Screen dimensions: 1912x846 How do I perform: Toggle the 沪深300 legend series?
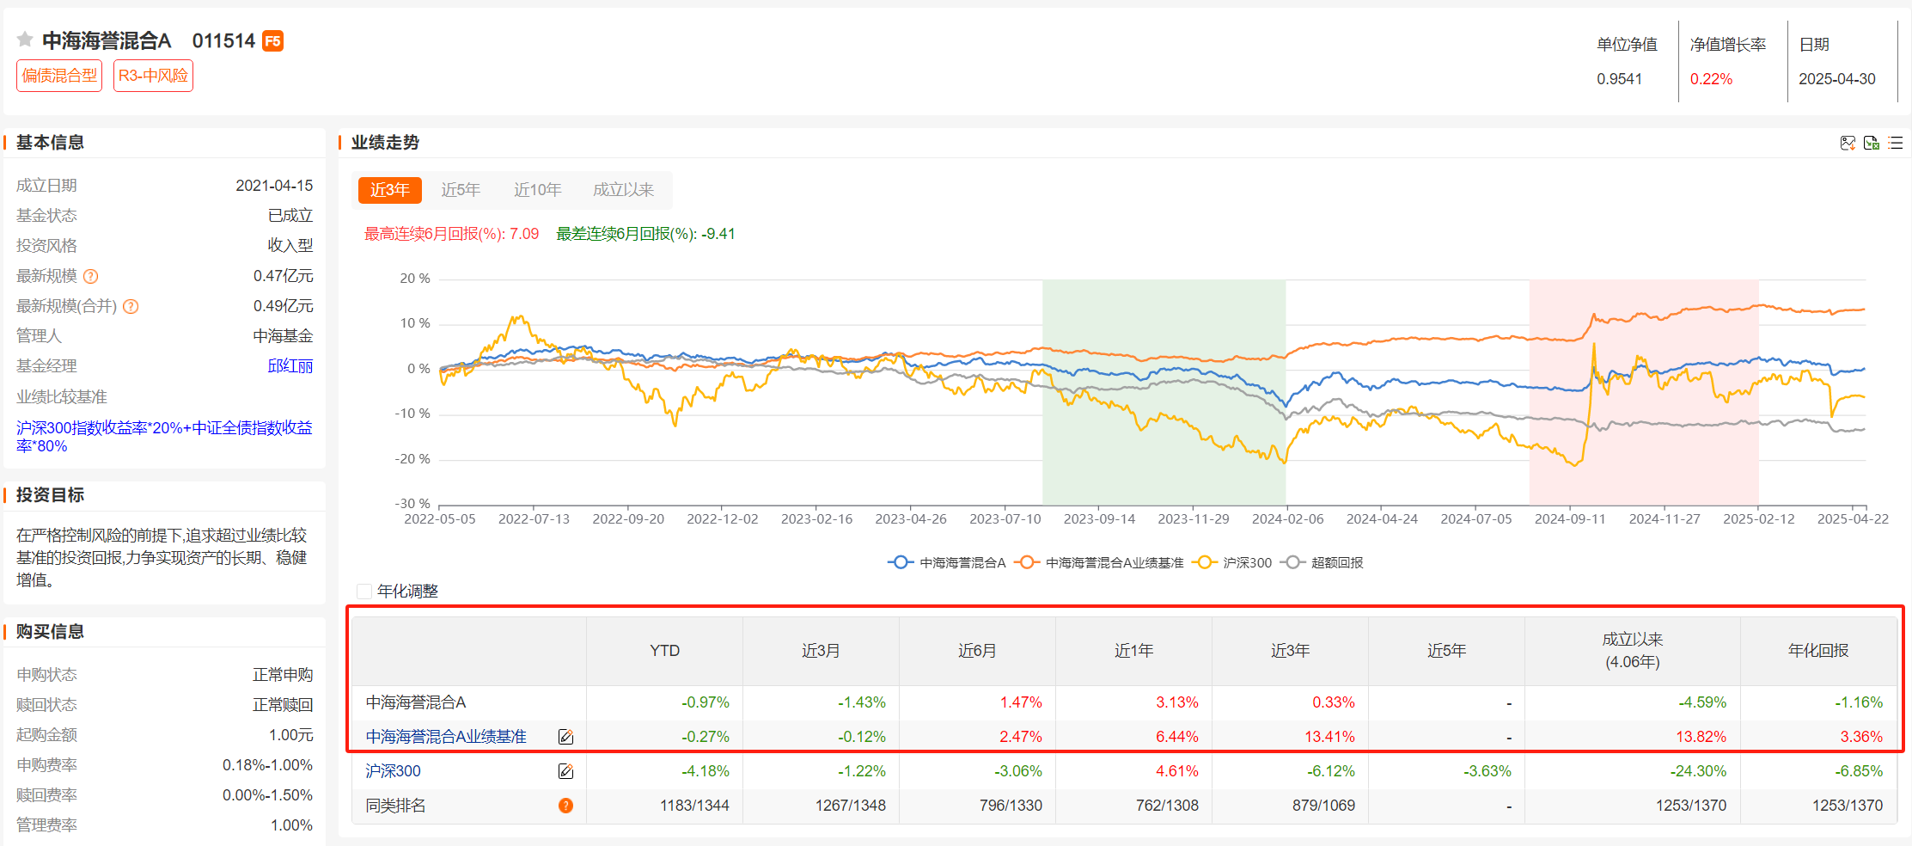(1231, 562)
